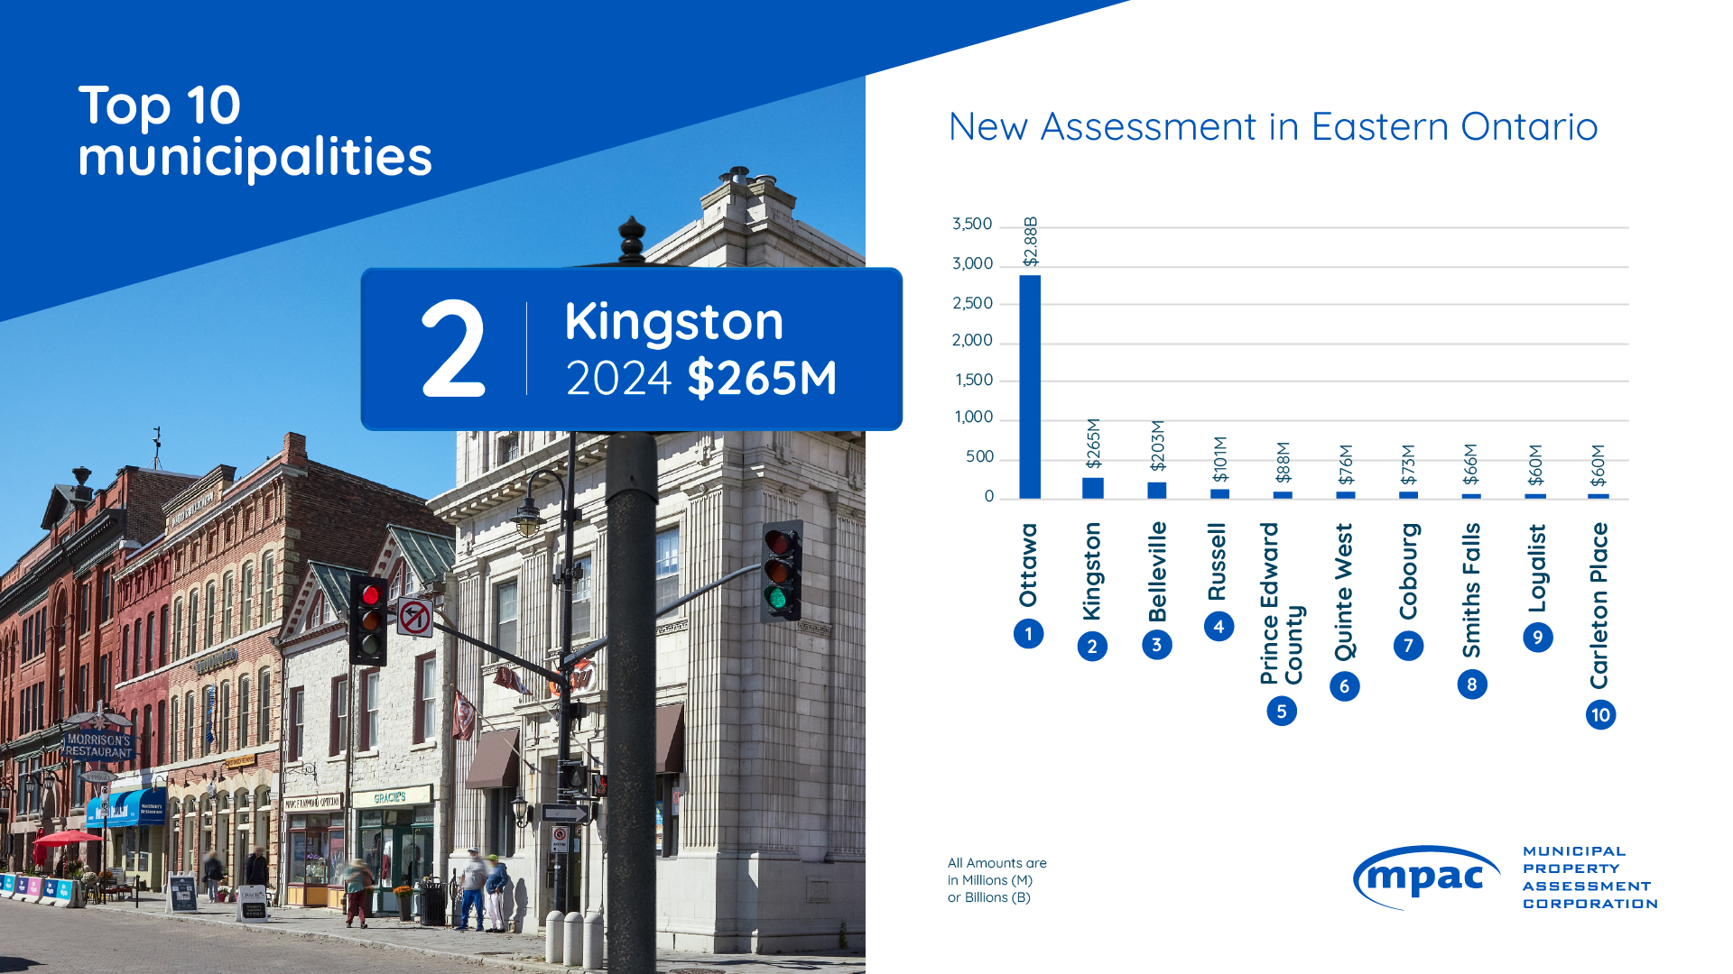The height and width of the screenshot is (974, 1733).
Task: Click the rank 9 badge under Loyalist
Action: 1537,638
